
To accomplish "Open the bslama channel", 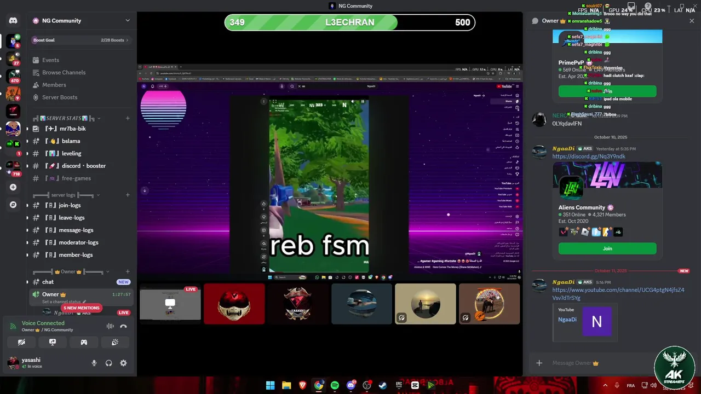I will tap(81, 141).
